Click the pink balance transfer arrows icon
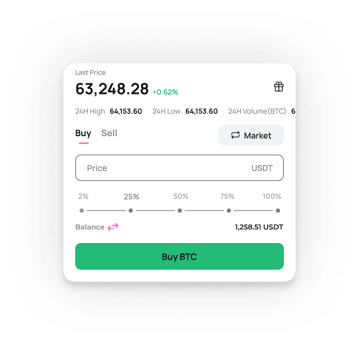 click(113, 227)
